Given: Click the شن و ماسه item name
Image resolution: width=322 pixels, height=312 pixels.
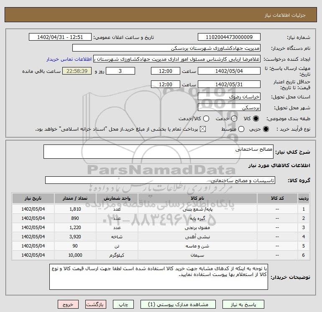Looking at the screenshot, I should 197,246.
